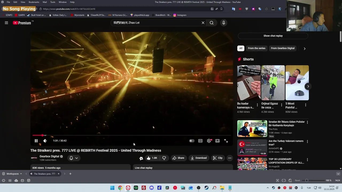342x192 pixels.
Task: Reset page zoom
Action: click(x=297, y=181)
